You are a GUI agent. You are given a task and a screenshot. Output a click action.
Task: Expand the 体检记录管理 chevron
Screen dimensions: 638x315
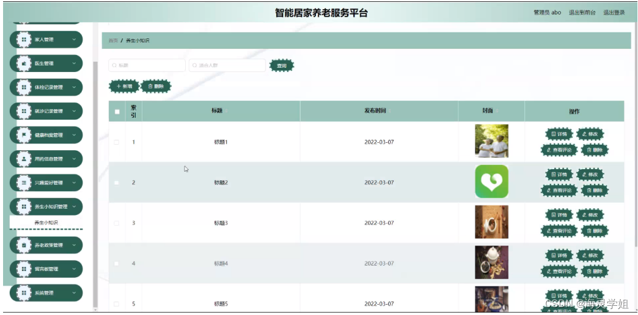pyautogui.click(x=74, y=87)
